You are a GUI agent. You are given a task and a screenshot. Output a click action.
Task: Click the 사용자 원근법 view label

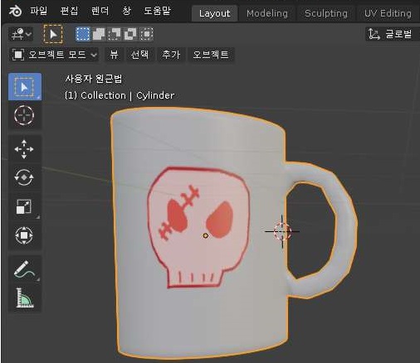point(94,79)
